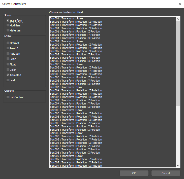
Task: Close the Select Controllers dialog
Action: pyautogui.click(x=180, y=4)
